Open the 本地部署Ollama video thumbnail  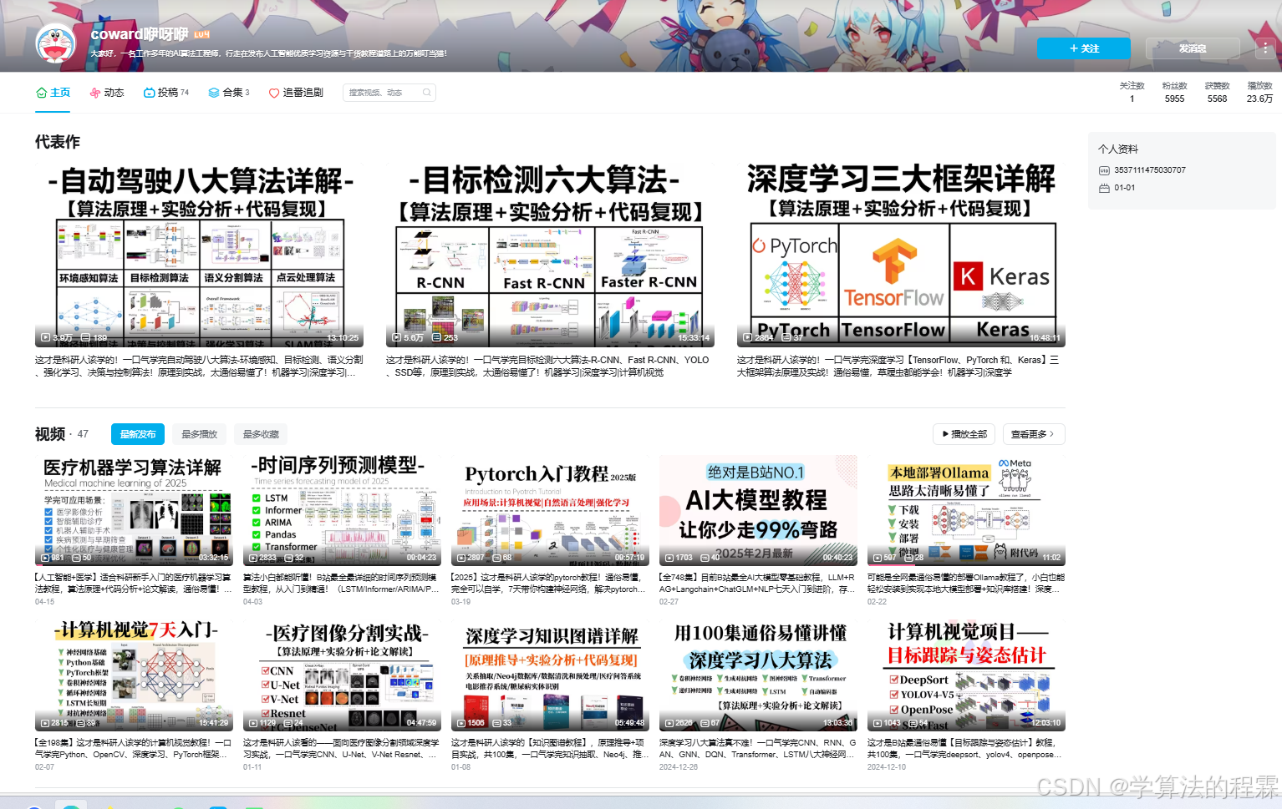(966, 510)
